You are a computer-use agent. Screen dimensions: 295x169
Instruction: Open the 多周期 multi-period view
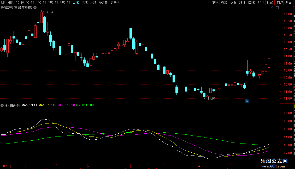tap(103, 2)
